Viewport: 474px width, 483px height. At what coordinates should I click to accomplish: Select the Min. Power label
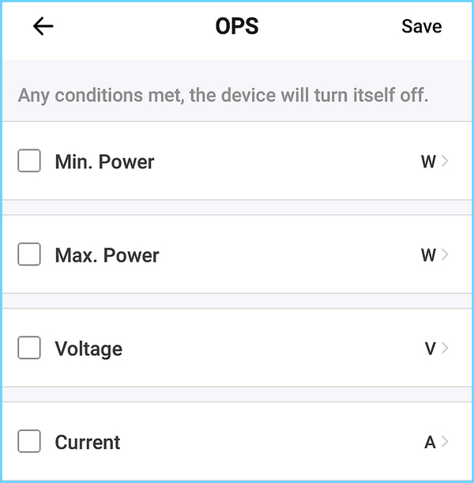click(104, 162)
